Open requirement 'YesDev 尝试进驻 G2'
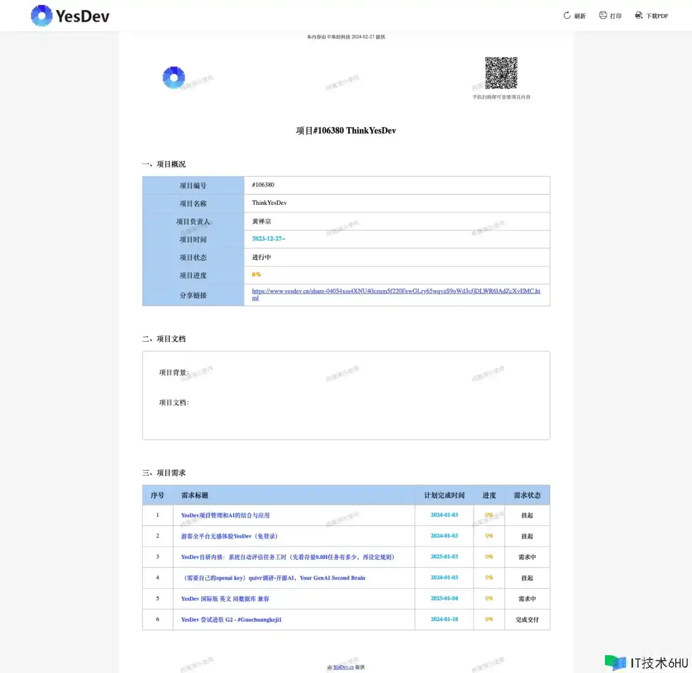The image size is (692, 673). (231, 619)
